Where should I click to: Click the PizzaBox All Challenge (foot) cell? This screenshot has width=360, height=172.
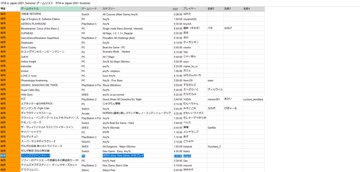click(137, 38)
